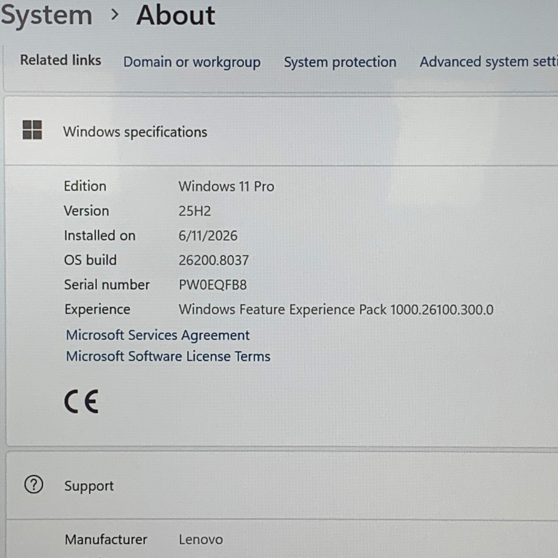The height and width of the screenshot is (558, 558).
Task: Collapse the Support section header
Action: [x=282, y=485]
